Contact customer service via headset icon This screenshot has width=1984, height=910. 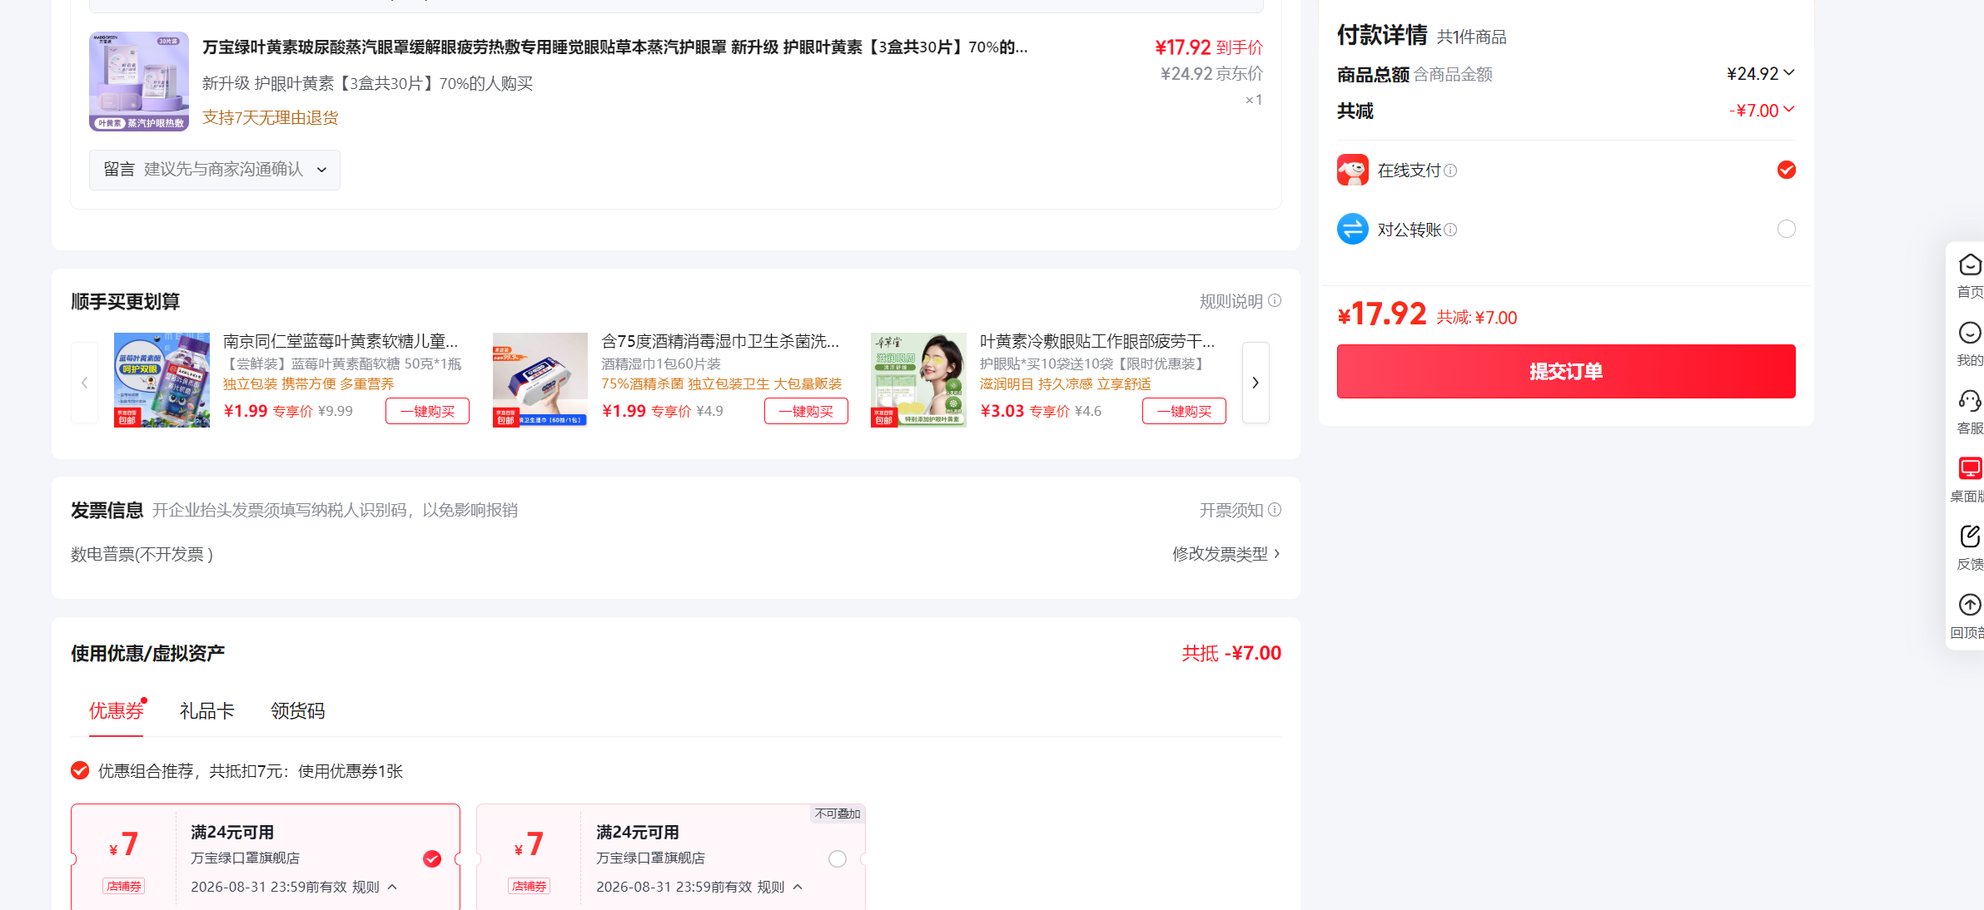pos(1970,402)
